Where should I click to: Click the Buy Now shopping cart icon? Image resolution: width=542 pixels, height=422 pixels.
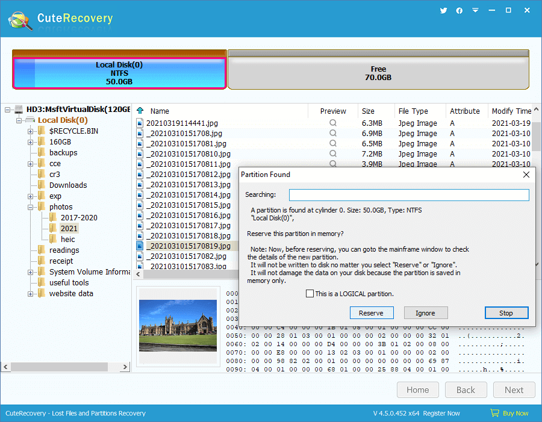point(494,412)
